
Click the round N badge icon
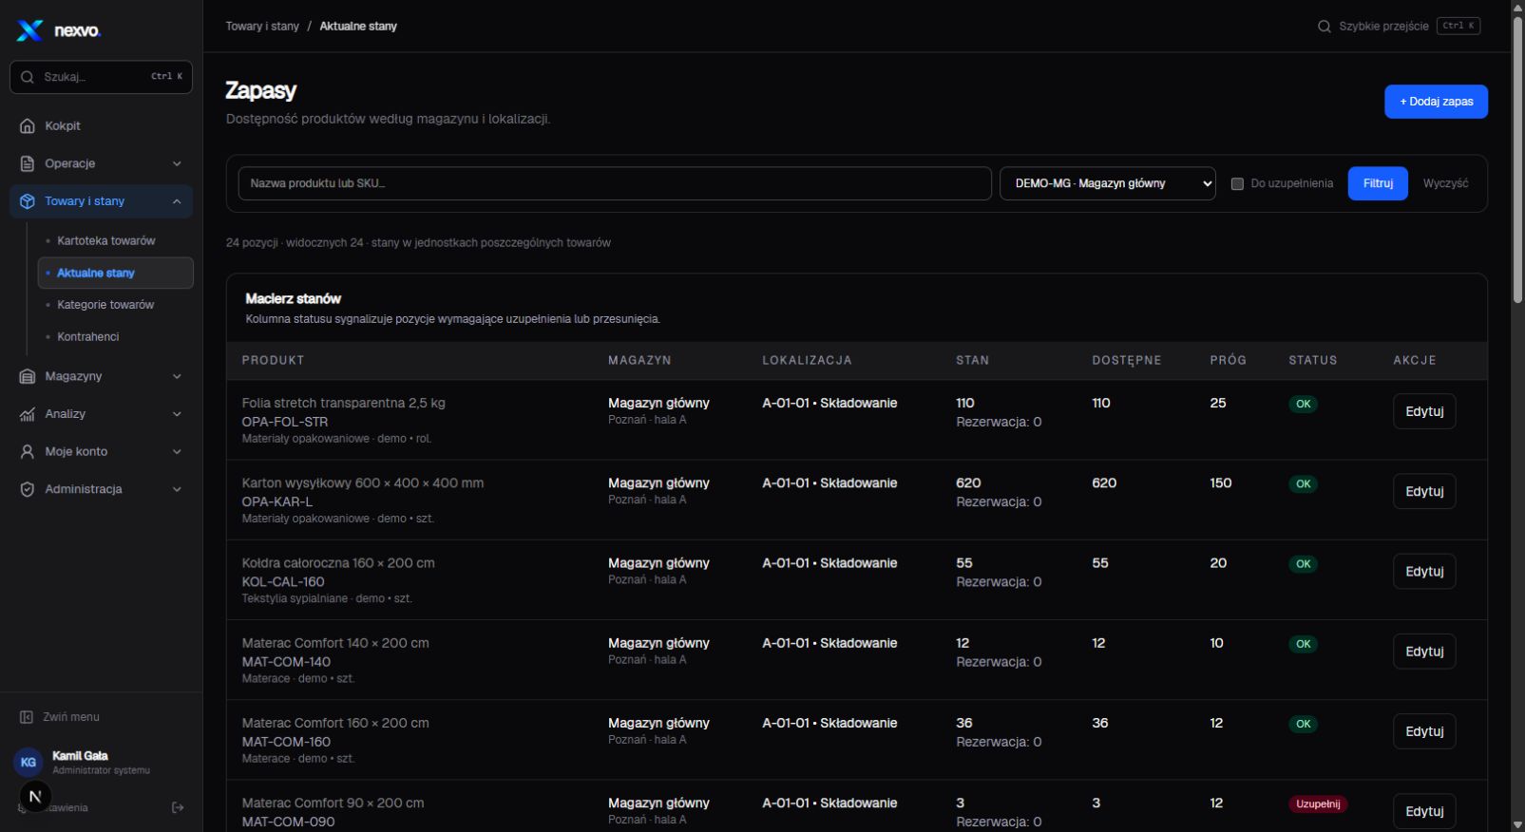point(35,797)
